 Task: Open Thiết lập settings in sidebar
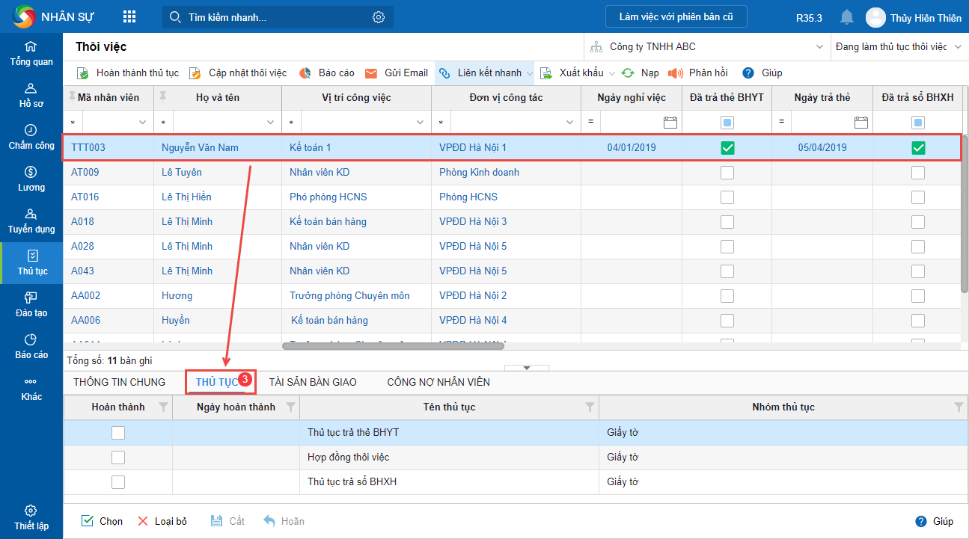point(31,517)
